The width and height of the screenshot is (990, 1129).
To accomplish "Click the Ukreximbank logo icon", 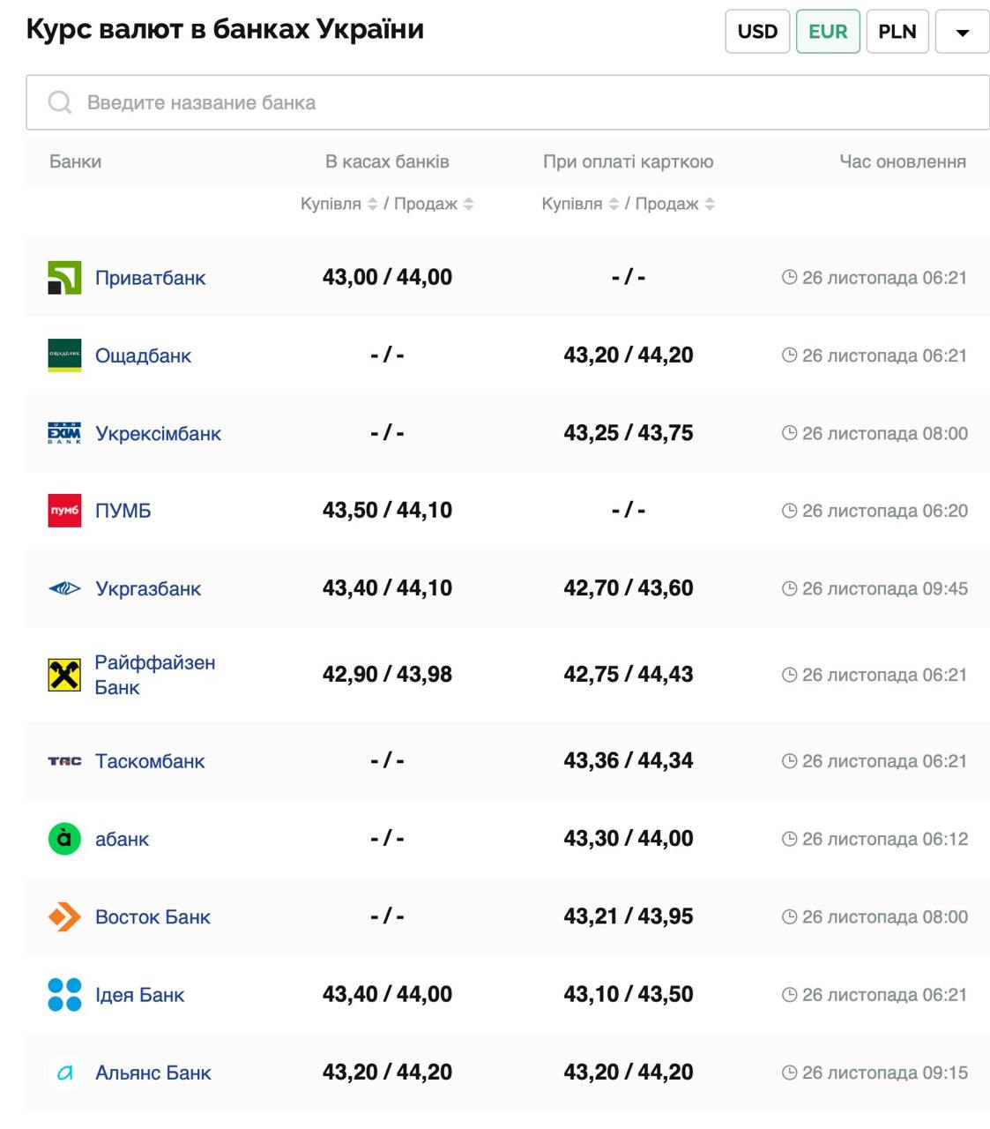I will [x=64, y=433].
